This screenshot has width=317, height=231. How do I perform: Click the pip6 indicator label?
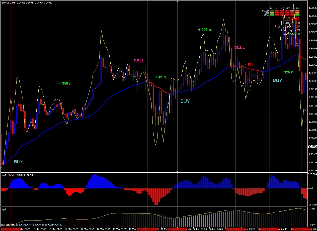(x=4, y=209)
